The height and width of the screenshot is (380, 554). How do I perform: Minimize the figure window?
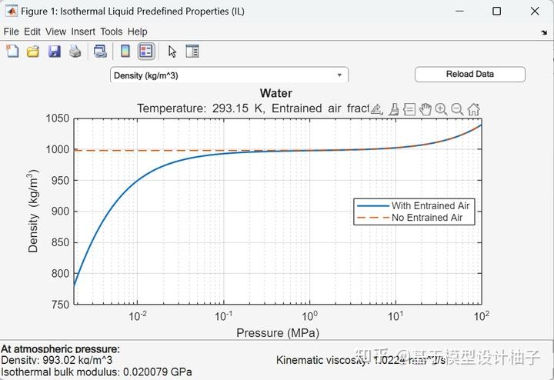(459, 11)
